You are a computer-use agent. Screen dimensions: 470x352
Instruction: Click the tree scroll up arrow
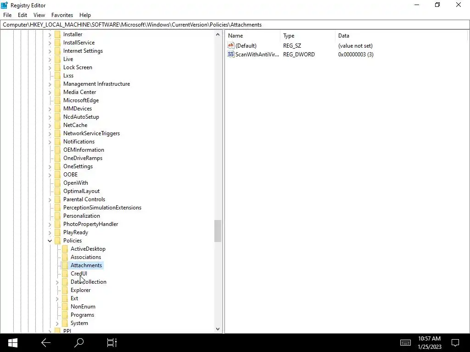218,34
